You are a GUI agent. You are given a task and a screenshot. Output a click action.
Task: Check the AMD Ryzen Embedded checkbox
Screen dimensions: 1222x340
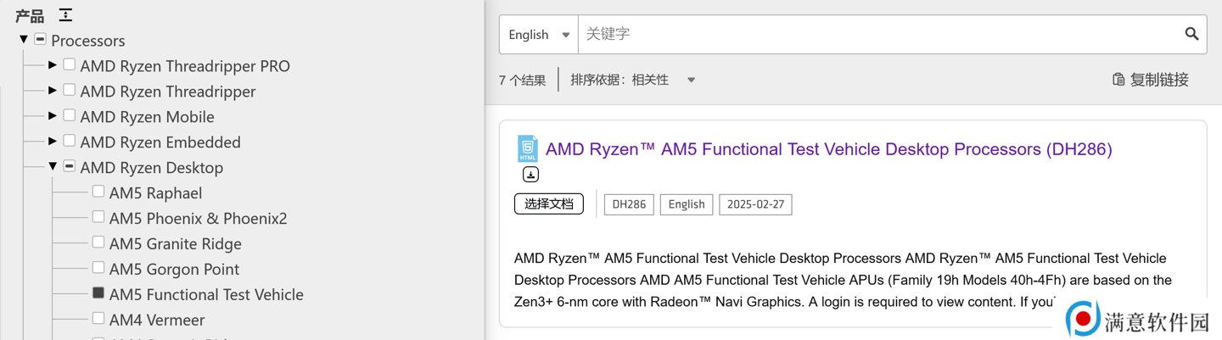click(x=70, y=141)
